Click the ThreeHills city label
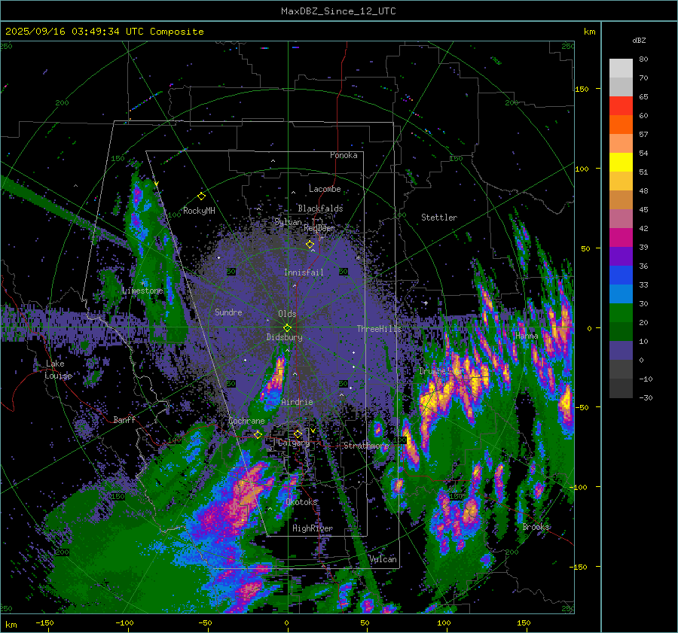Screen dimensions: 678x633 coord(379,329)
